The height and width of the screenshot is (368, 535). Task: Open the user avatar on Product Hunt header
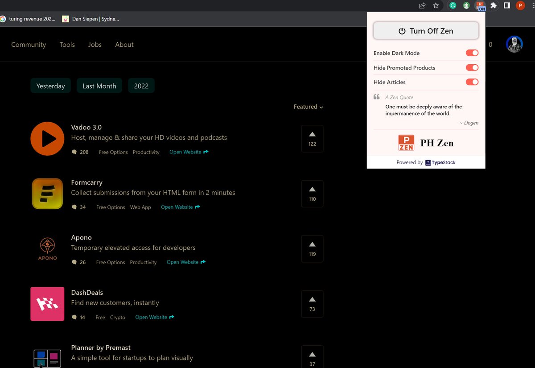514,44
